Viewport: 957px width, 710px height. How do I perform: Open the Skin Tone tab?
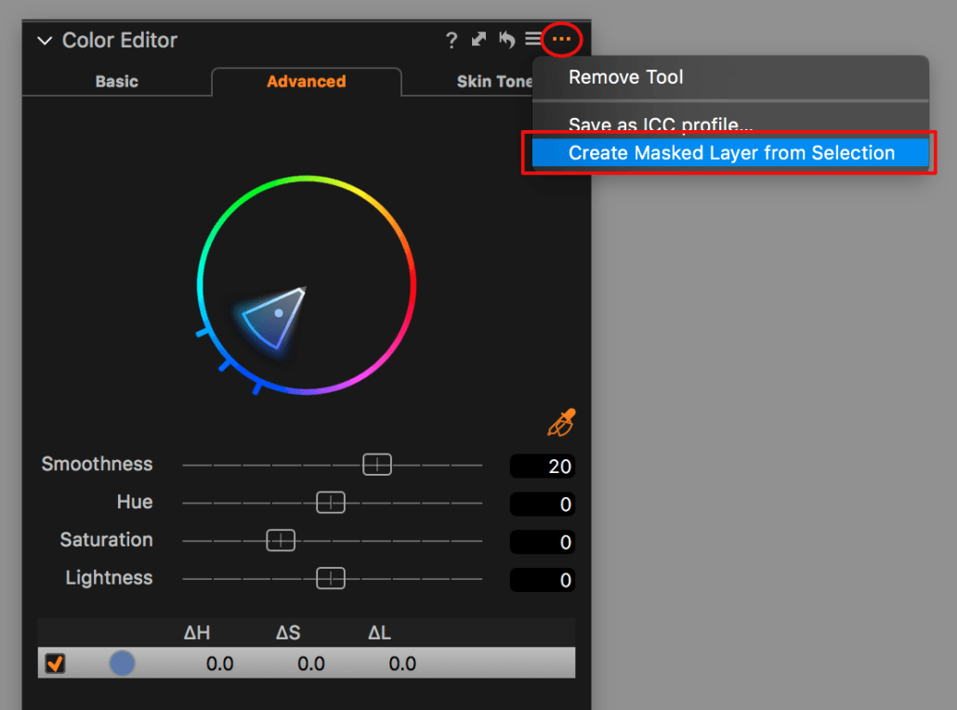click(493, 81)
